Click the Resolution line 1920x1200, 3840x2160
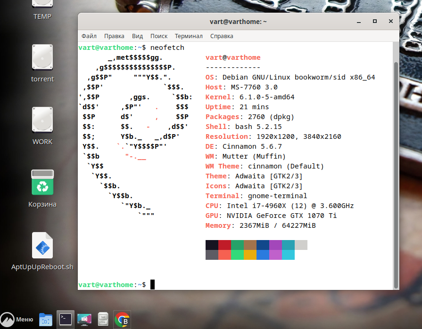Screen dimensions: 422x329 pyautogui.click(x=273, y=136)
